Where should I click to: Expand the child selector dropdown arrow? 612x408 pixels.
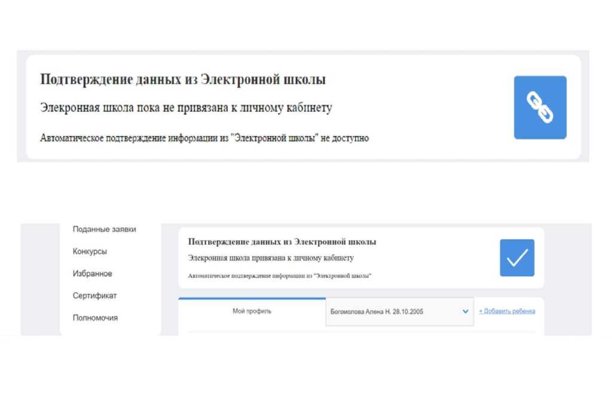pos(466,311)
